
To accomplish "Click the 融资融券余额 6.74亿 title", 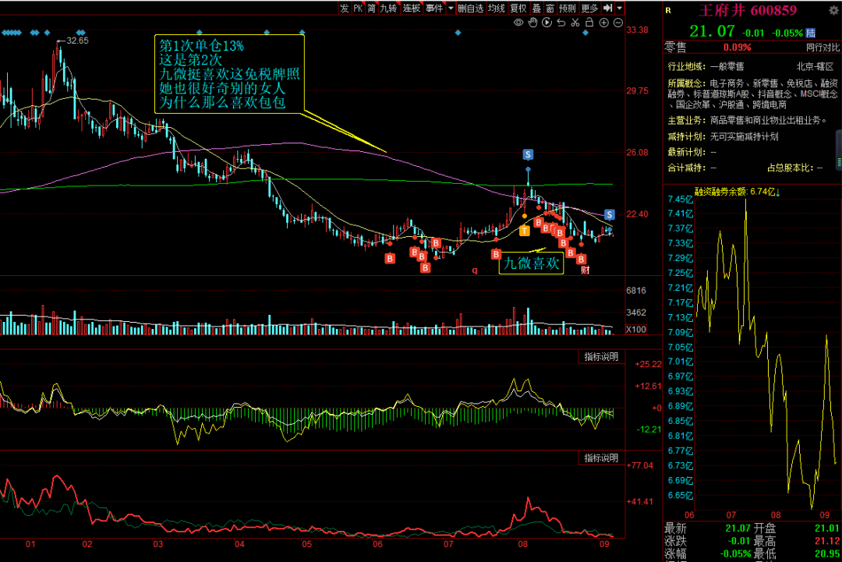I will click(x=738, y=191).
